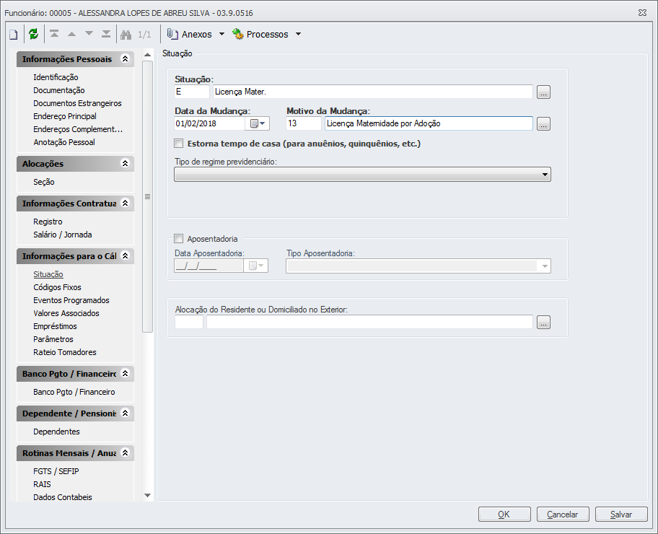Open search with binoculars icon

pos(126,35)
